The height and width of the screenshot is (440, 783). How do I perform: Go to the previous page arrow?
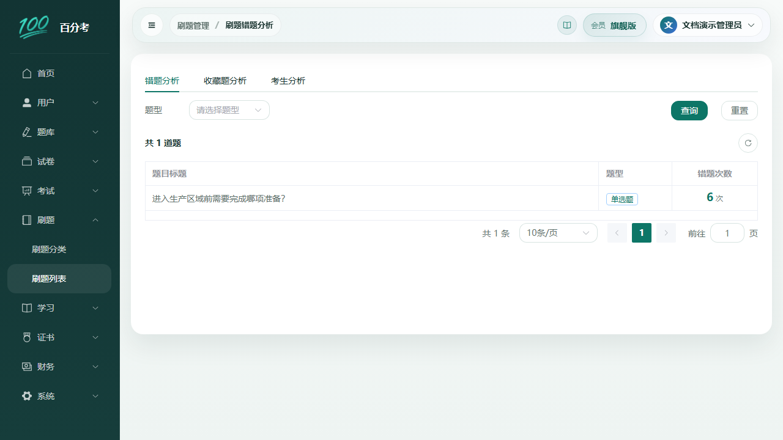click(617, 233)
